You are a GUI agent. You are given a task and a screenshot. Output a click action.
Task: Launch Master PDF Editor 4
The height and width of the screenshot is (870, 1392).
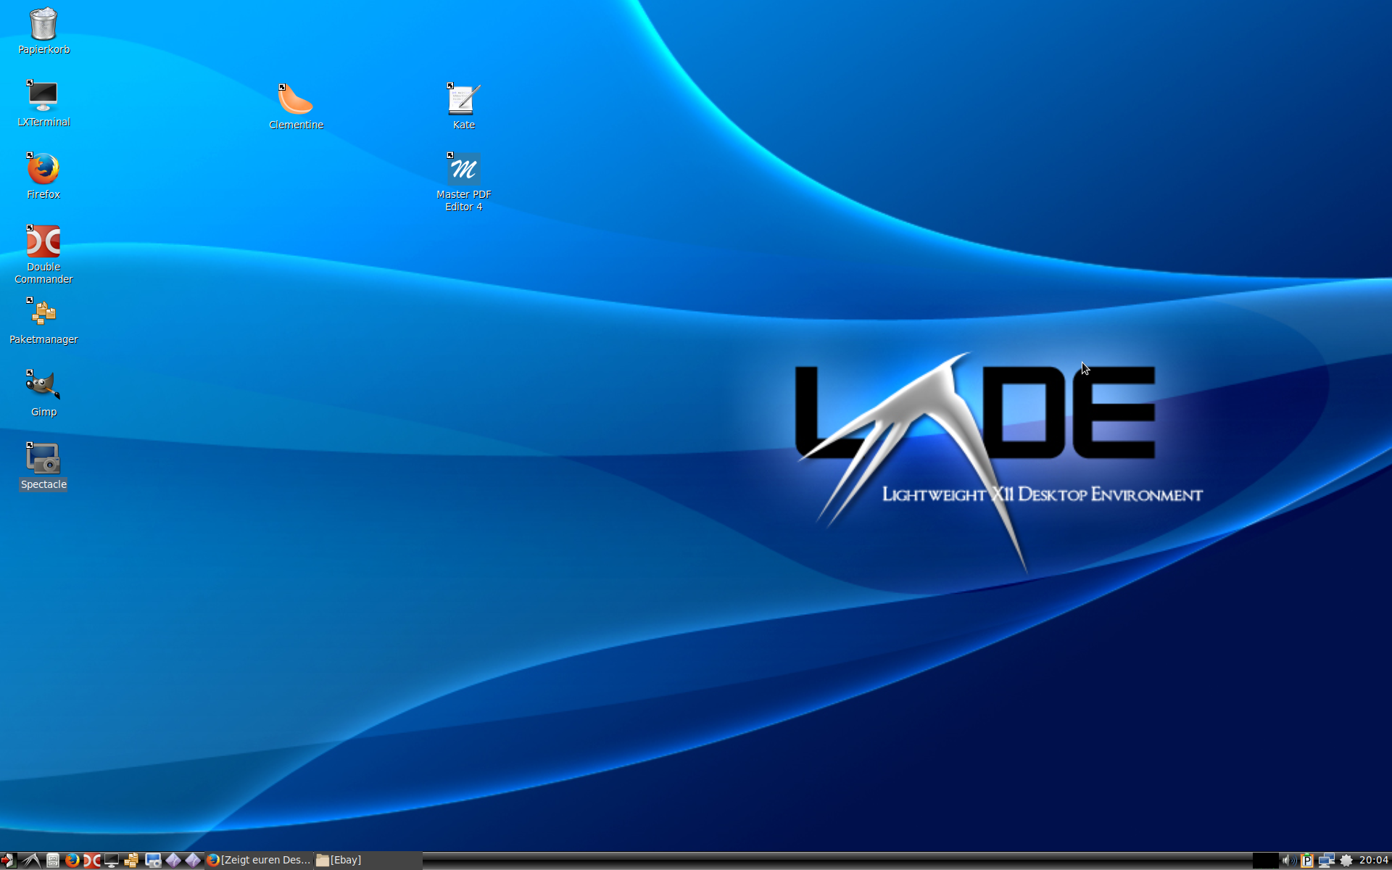point(464,170)
